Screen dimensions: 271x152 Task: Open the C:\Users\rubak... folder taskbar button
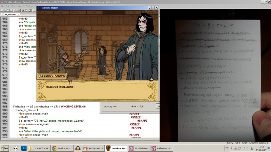(39, 148)
